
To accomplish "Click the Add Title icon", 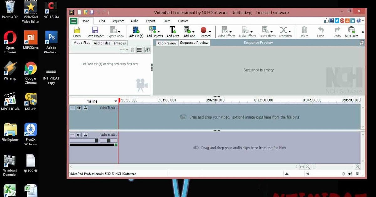I will click(187, 30).
